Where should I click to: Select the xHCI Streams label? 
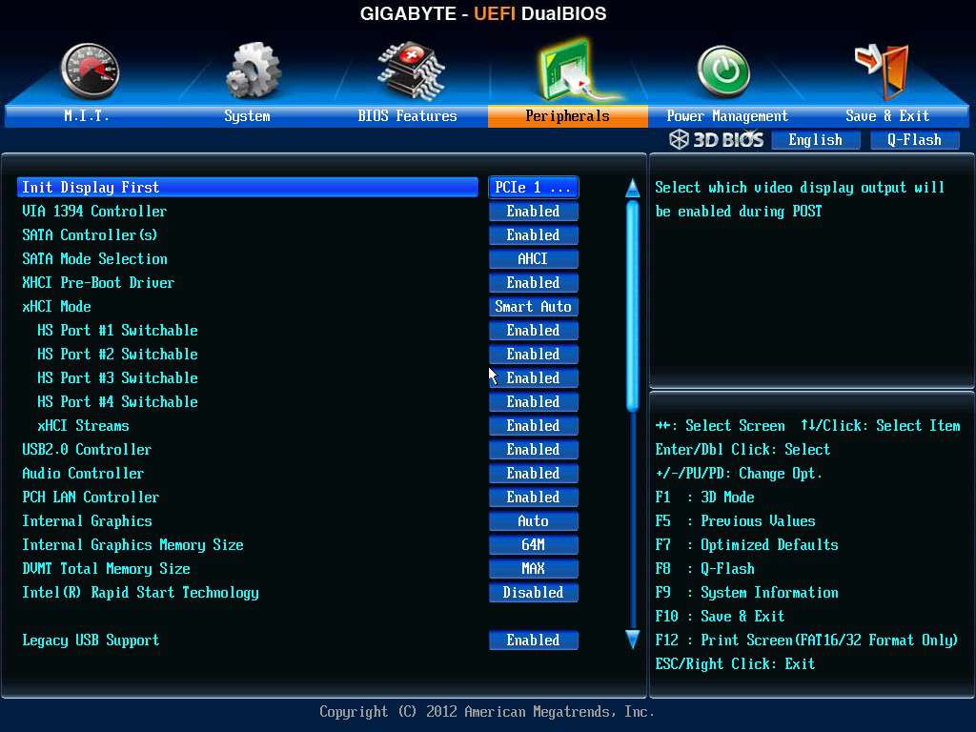[84, 426]
